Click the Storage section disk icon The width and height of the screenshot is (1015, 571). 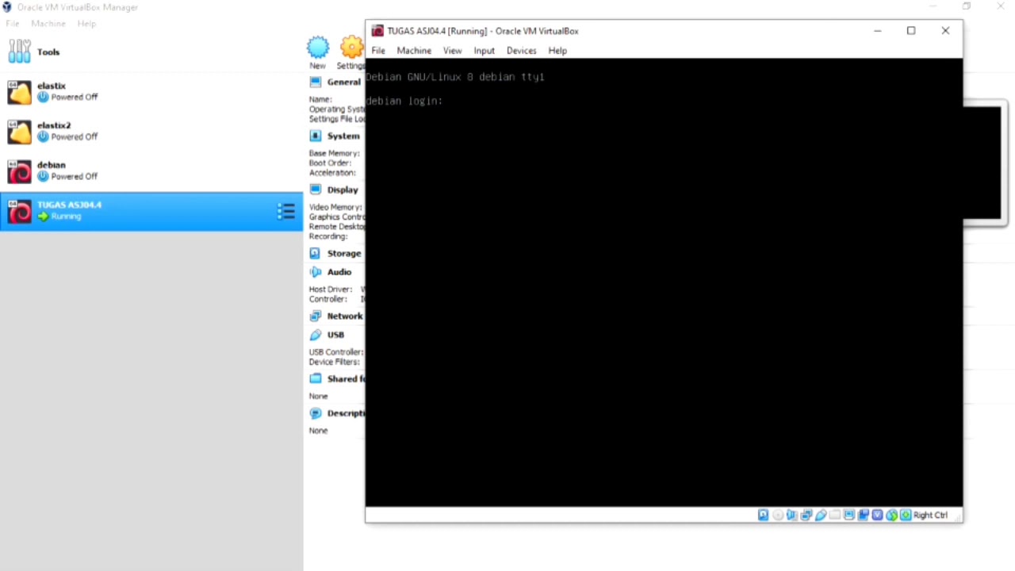[x=316, y=253]
